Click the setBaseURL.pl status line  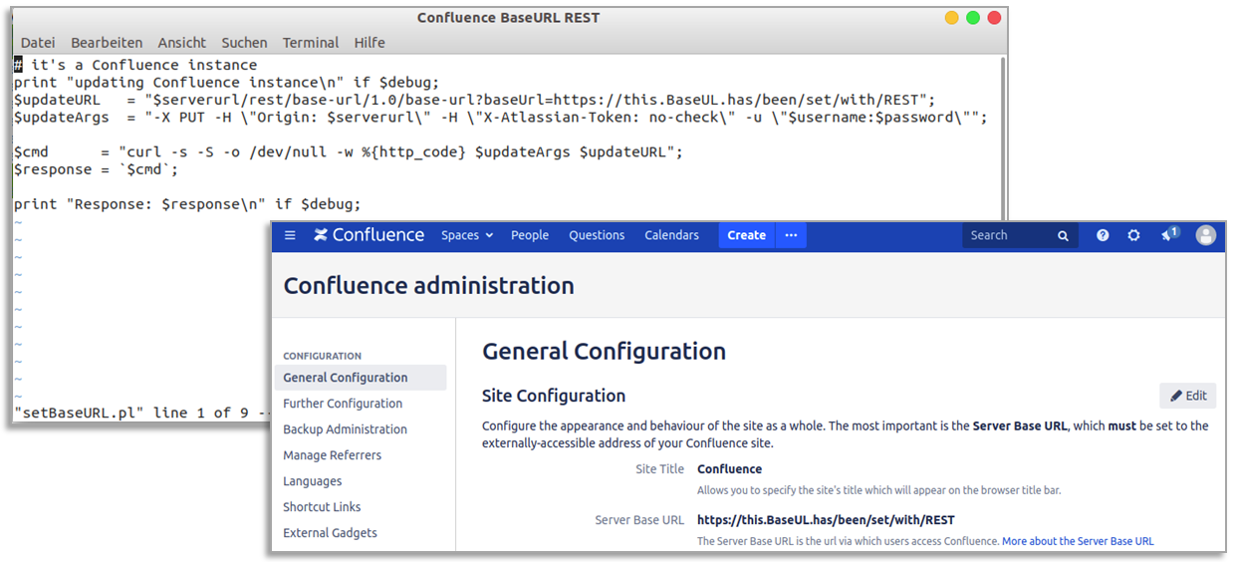[140, 413]
